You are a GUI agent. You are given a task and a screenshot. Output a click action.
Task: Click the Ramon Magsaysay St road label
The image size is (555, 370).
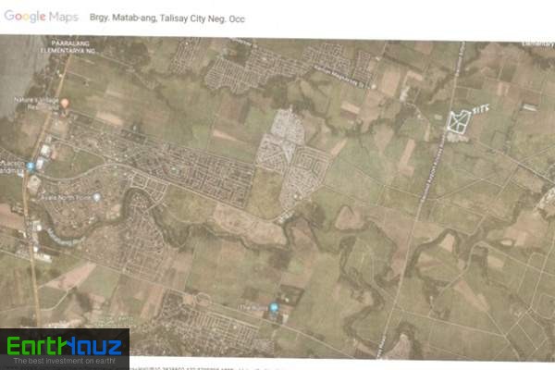tap(339, 76)
